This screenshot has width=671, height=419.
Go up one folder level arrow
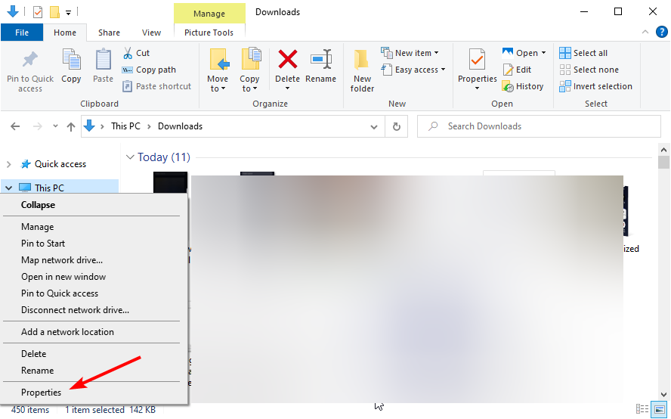point(71,126)
